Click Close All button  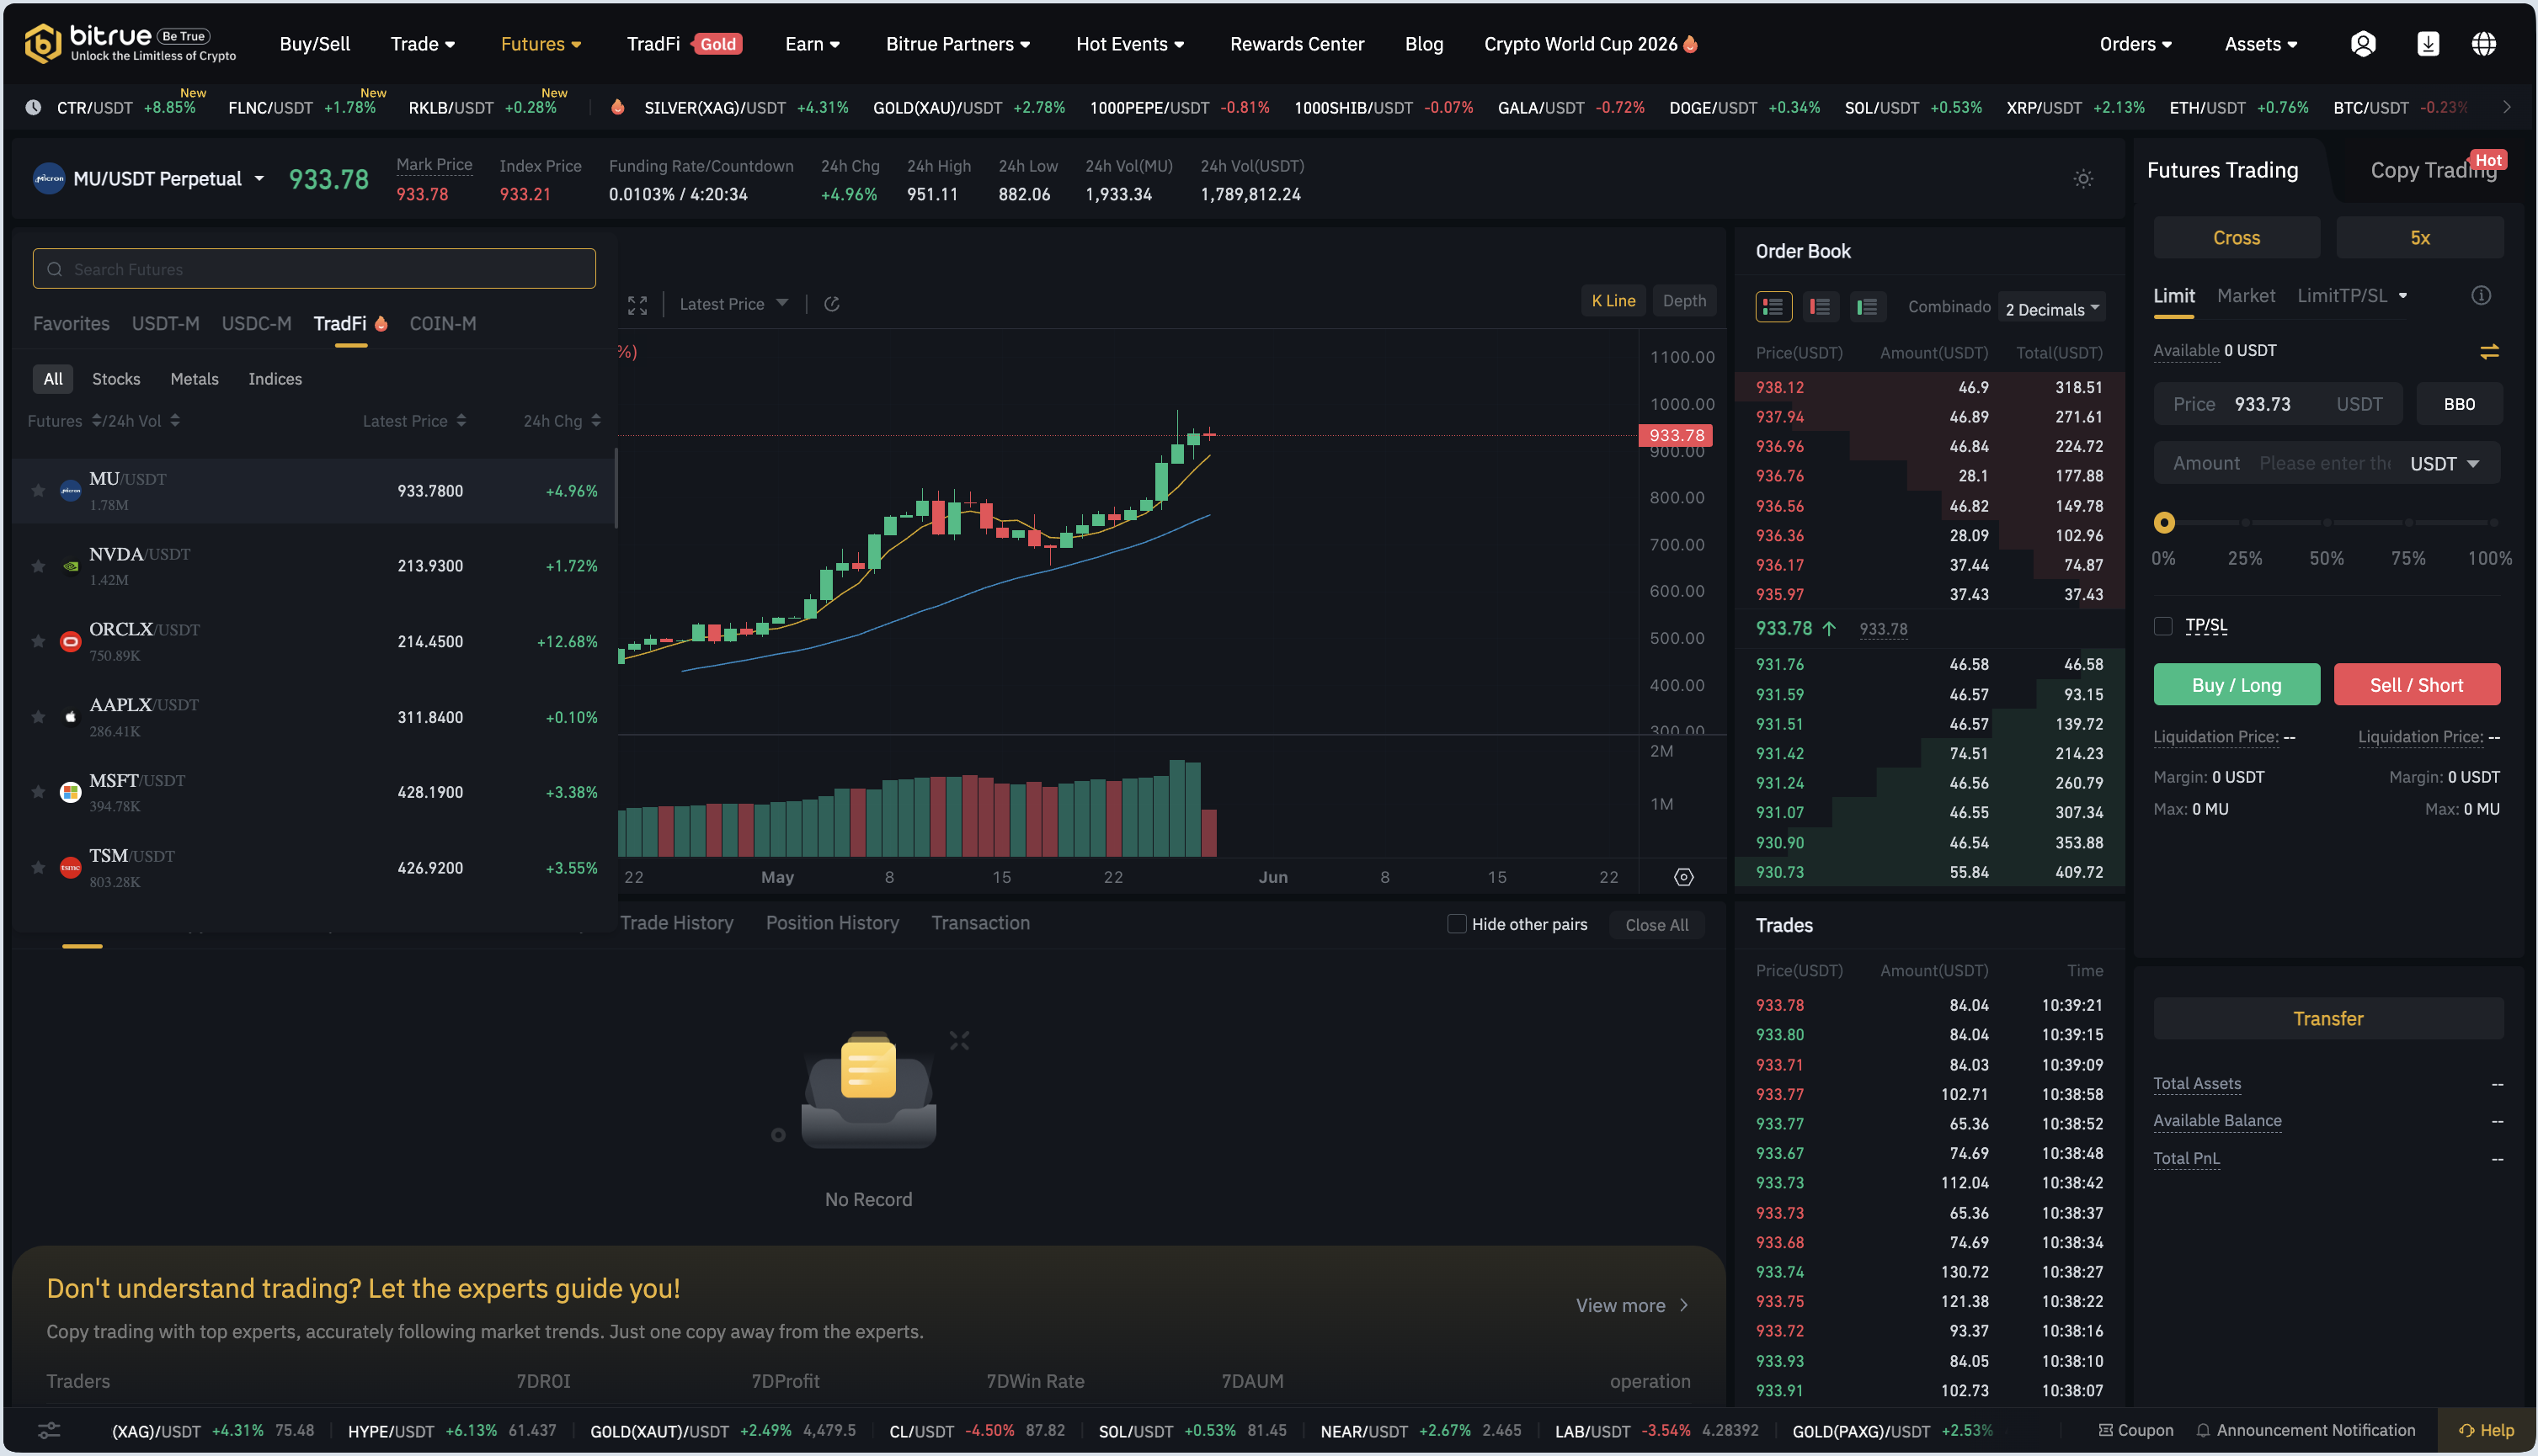coord(1656,925)
